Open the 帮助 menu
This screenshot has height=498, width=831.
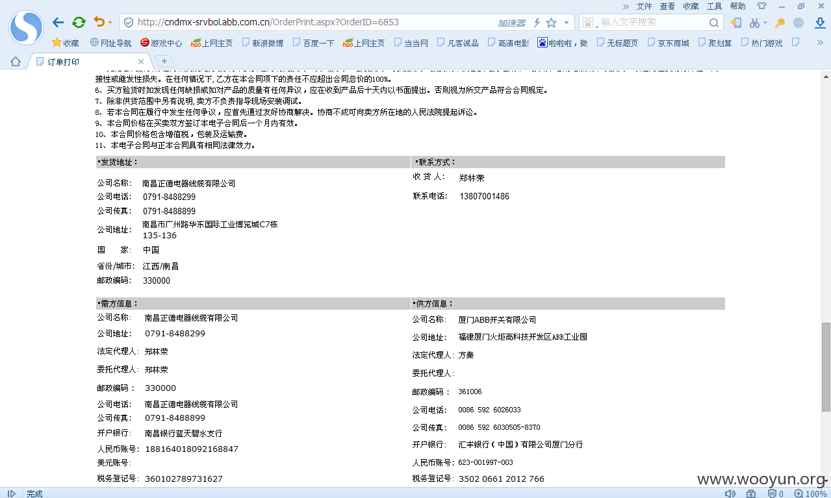pos(737,6)
